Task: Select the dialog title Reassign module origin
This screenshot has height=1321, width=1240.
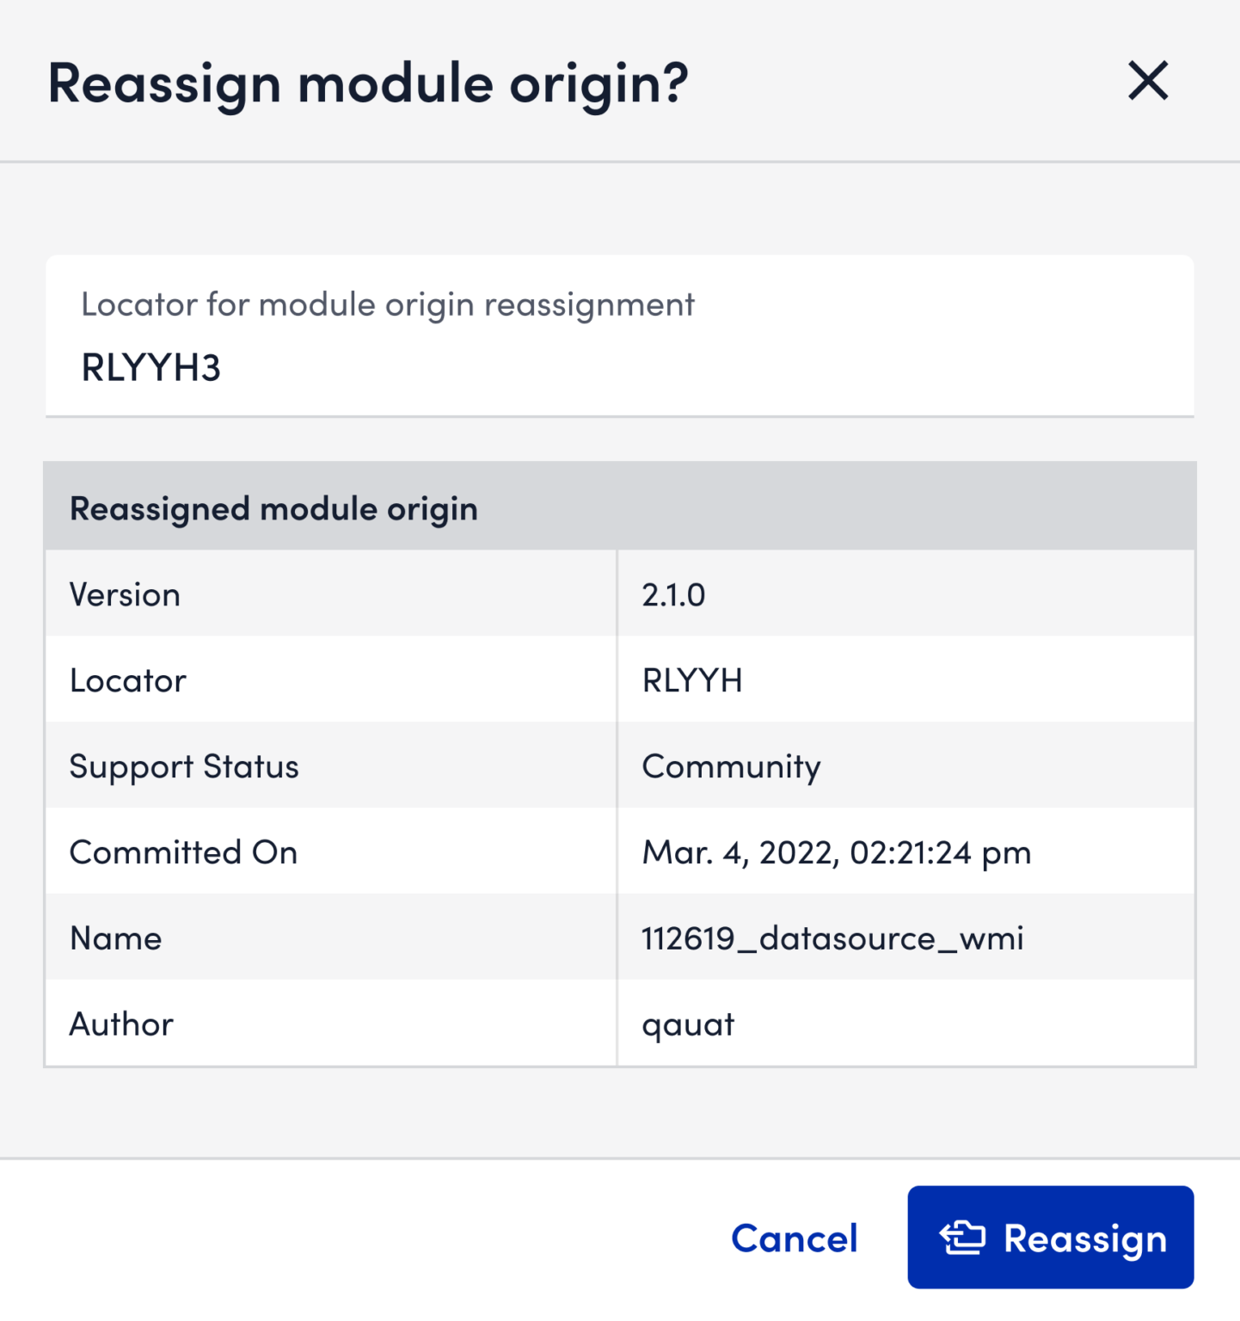Action: [367, 83]
